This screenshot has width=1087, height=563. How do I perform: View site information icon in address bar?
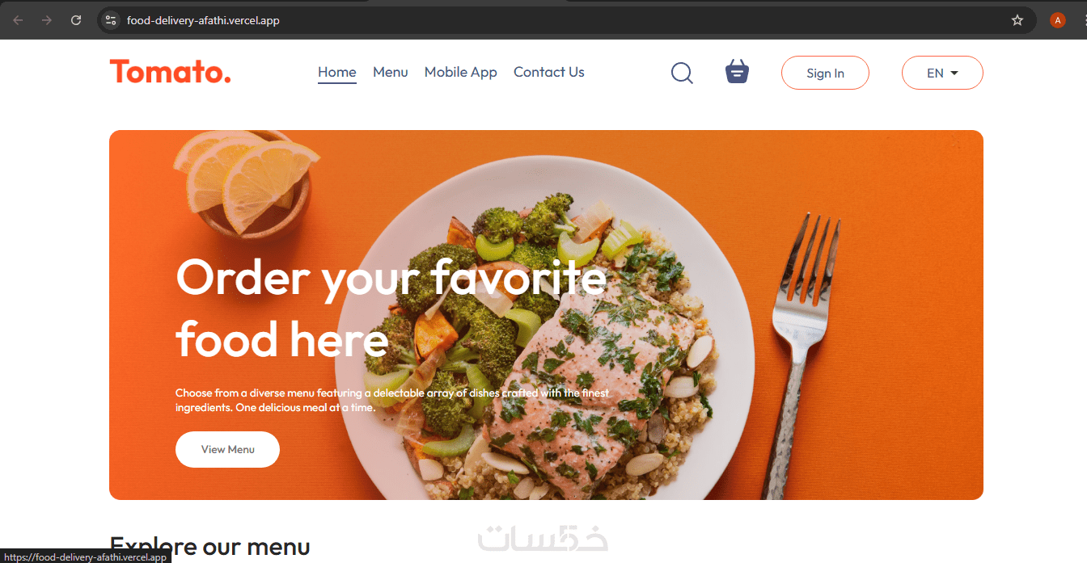(x=112, y=20)
